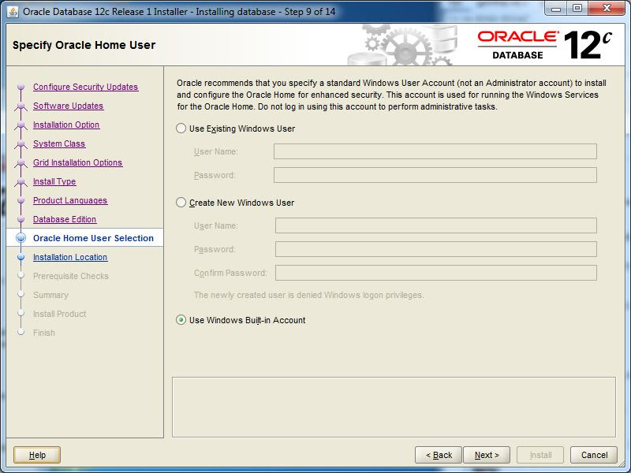This screenshot has width=631, height=473.
Task: Click New user User Name field
Action: click(436, 225)
